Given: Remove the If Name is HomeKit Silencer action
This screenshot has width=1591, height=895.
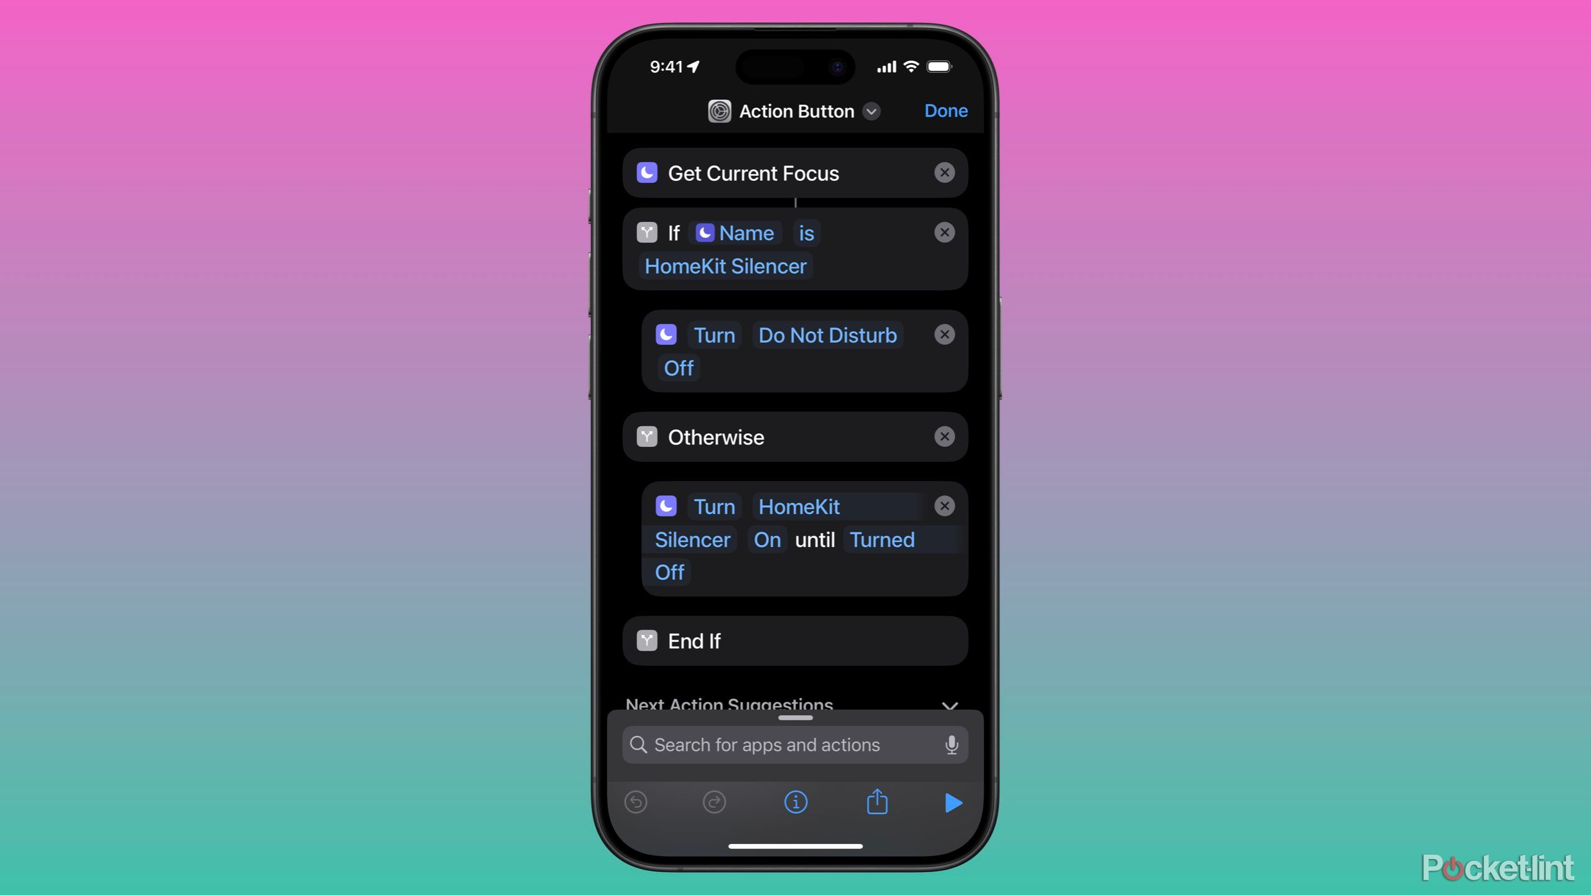Looking at the screenshot, I should coord(944,232).
